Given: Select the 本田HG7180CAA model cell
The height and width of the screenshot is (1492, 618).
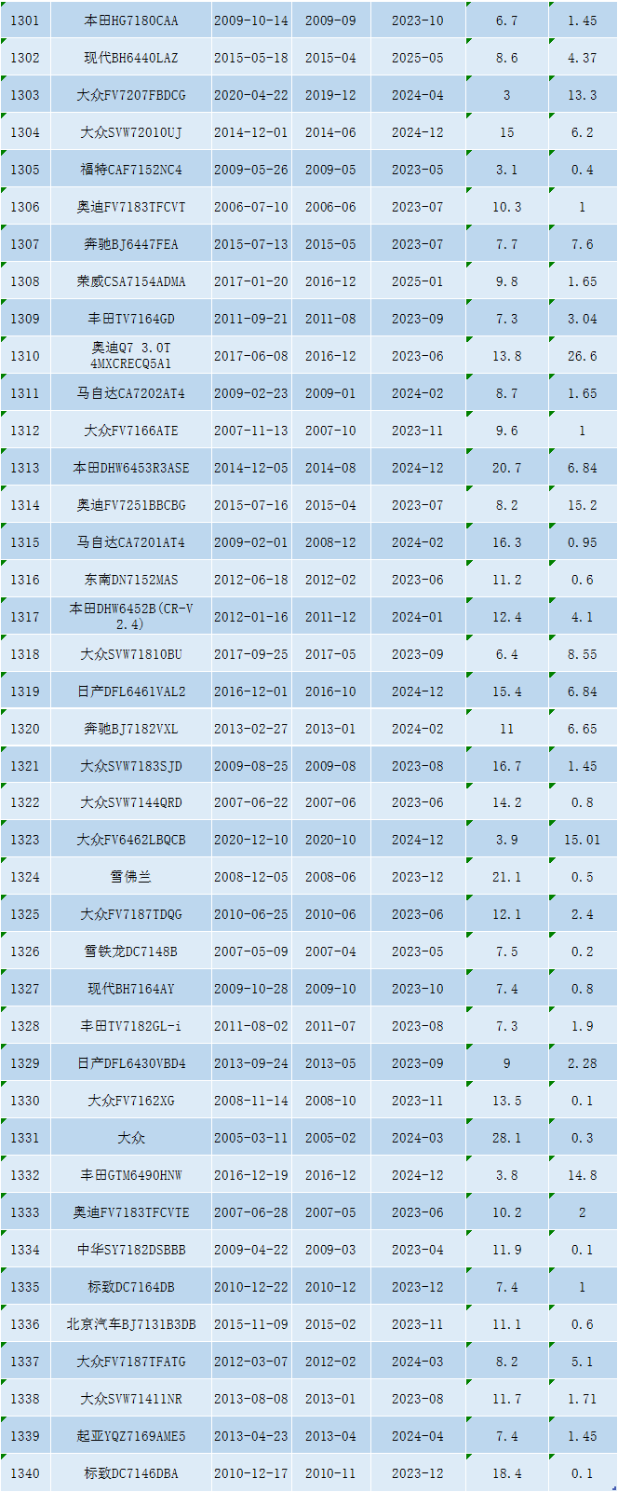Looking at the screenshot, I should pyautogui.click(x=131, y=21).
